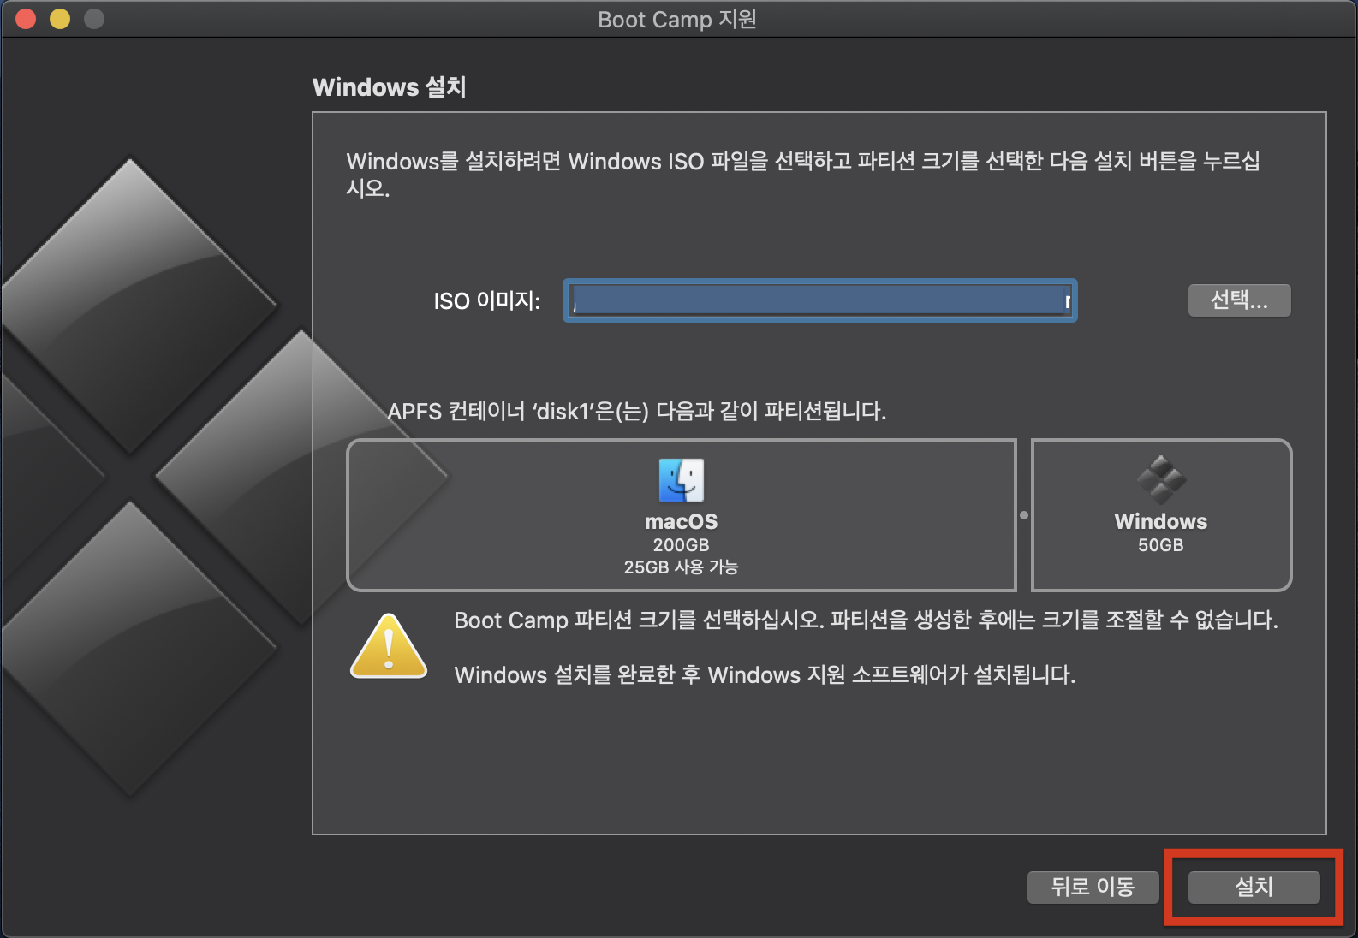Screen dimensions: 1358x938
Task: Click the 'Boot Camp 파티션 크기를 선택하십시오' warning text
Action: pyautogui.click(x=866, y=620)
